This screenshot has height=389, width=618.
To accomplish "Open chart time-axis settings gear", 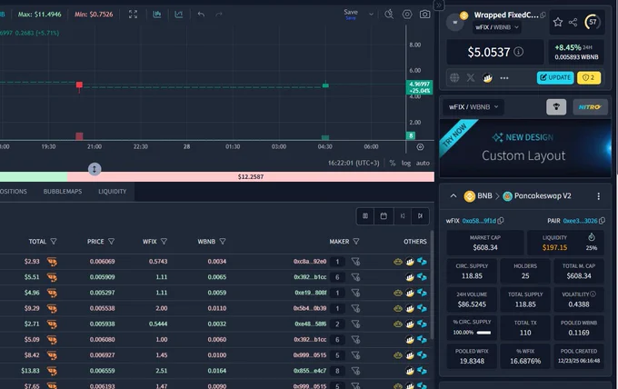I will point(420,147).
